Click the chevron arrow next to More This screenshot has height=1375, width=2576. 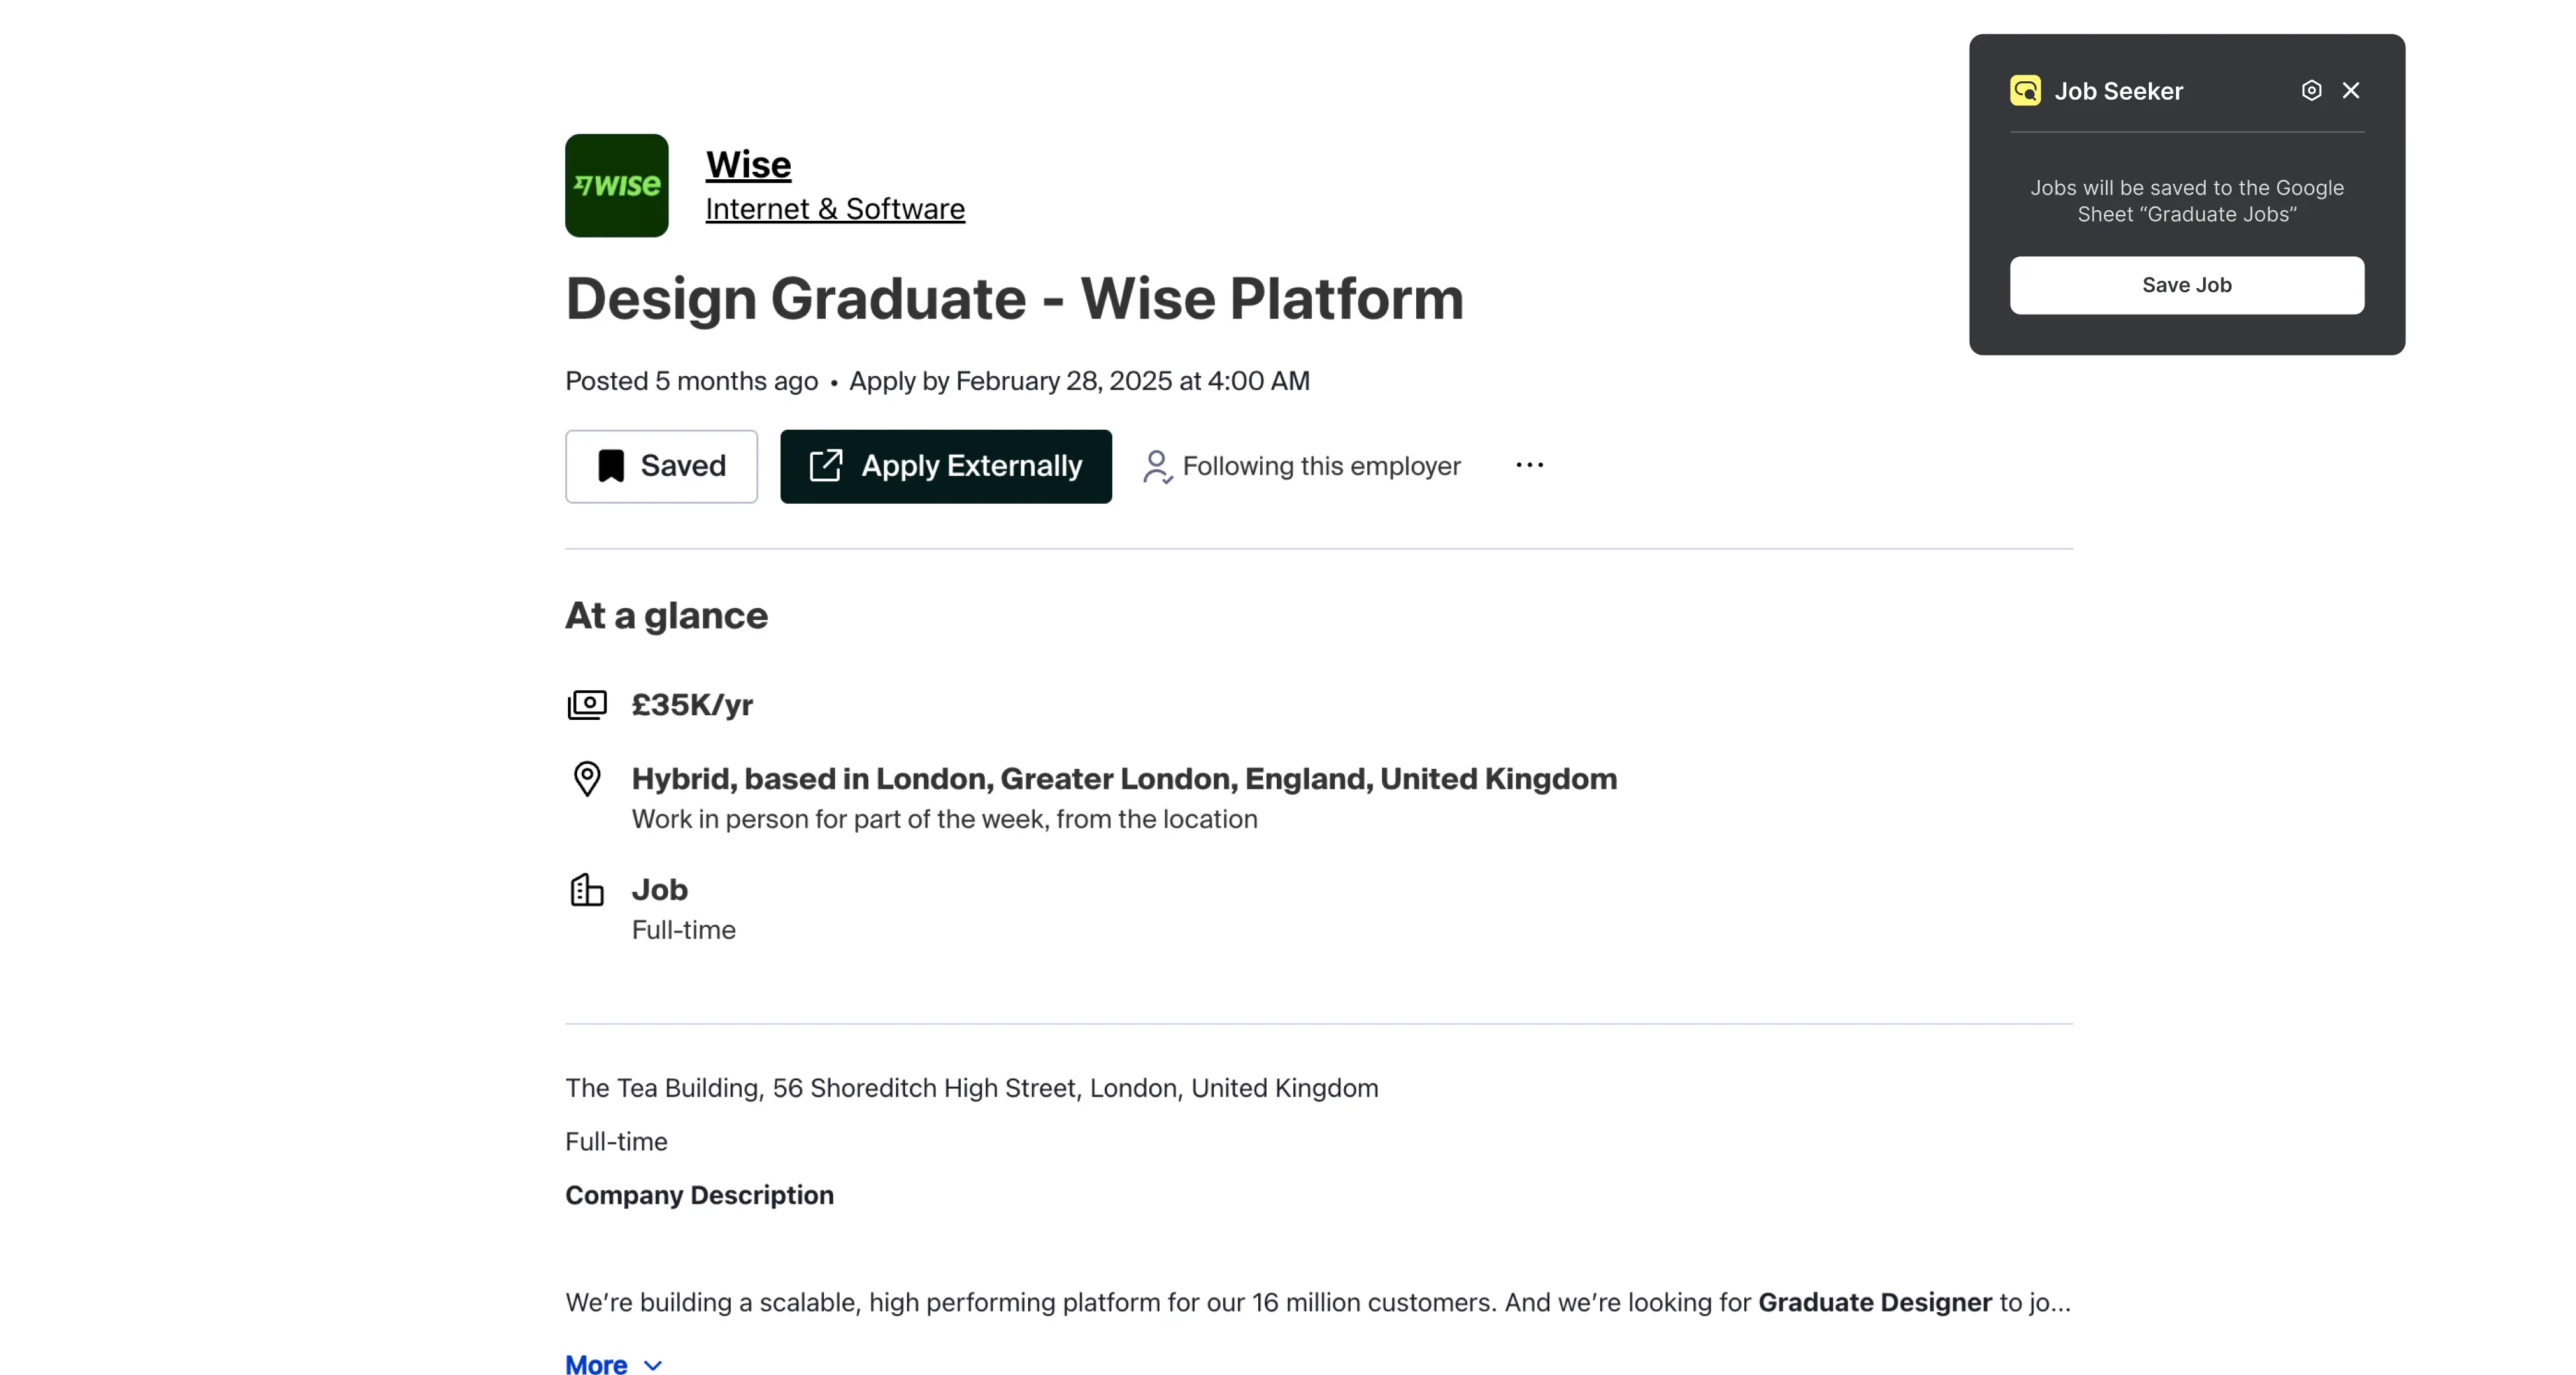653,1366
